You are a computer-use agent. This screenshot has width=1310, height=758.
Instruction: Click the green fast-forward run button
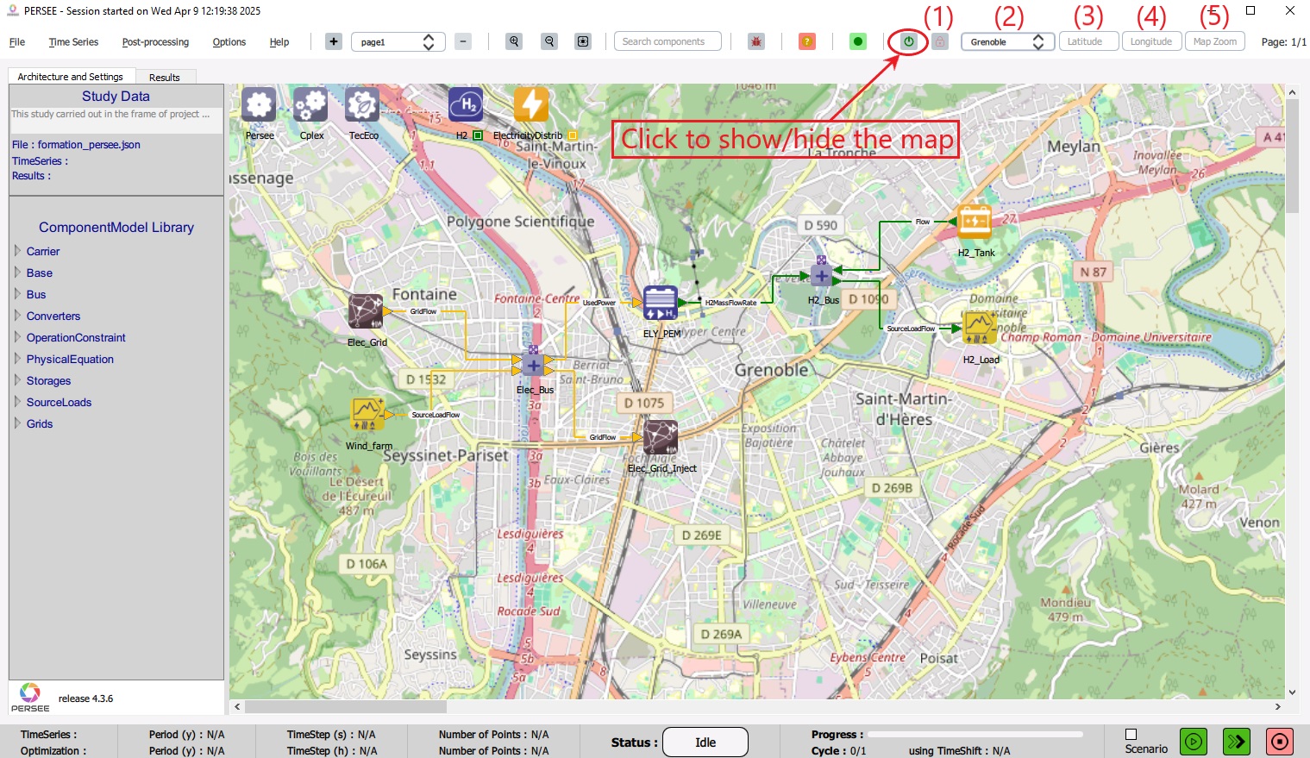1237,742
